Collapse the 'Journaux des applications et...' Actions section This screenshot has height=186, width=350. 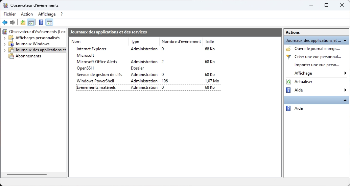click(345, 41)
